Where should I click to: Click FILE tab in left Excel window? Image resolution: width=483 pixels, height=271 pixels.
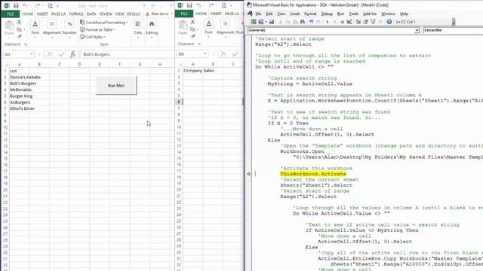pos(11,14)
